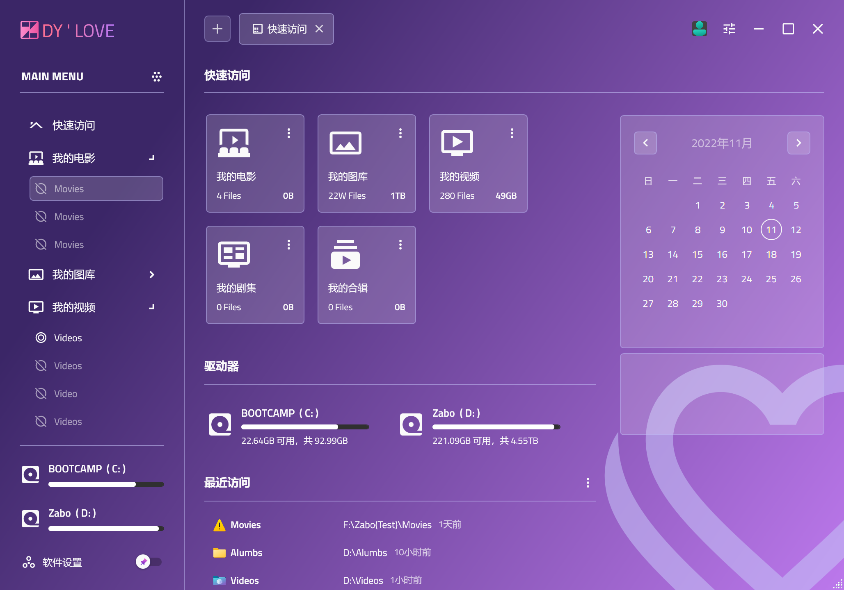Click the main menu dots grid icon
Image resolution: width=844 pixels, height=590 pixels.
(x=156, y=77)
